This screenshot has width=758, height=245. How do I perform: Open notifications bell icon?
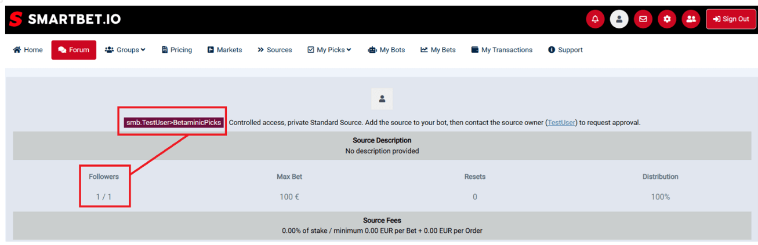(595, 19)
